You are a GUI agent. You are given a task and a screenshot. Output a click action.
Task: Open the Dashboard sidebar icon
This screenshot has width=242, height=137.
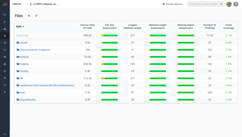click(5, 15)
